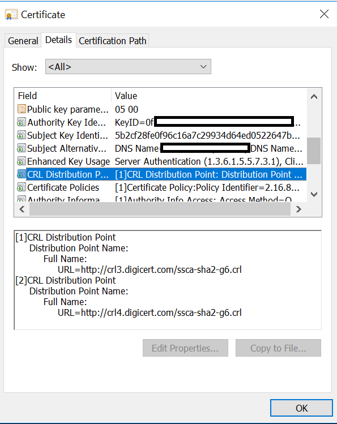Viewport: 337px width, 424px height.
Task: Click the Public key parameters field icon
Action: click(22, 109)
